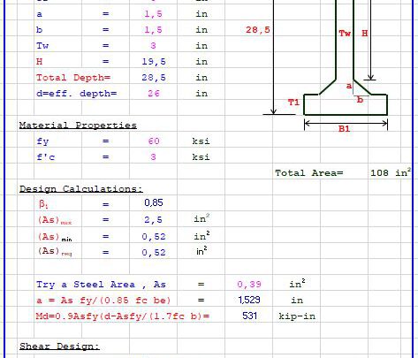Click the Total Depth value 28,5 in the table
418x358 pixels.
154,78
